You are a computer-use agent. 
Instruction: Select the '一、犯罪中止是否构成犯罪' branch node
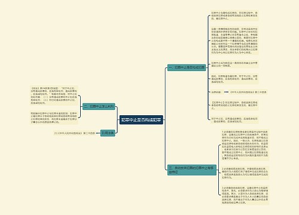point(187,67)
